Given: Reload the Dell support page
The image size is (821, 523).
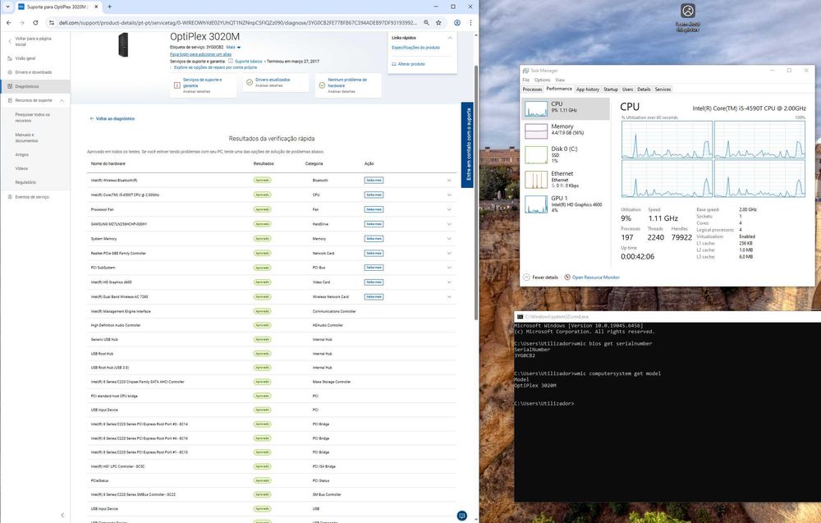Looking at the screenshot, I should [x=35, y=22].
